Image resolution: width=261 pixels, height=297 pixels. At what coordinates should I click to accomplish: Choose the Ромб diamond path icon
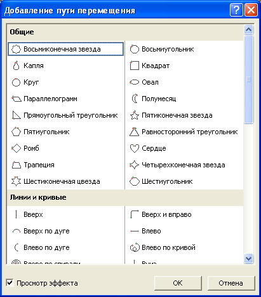(x=16, y=148)
